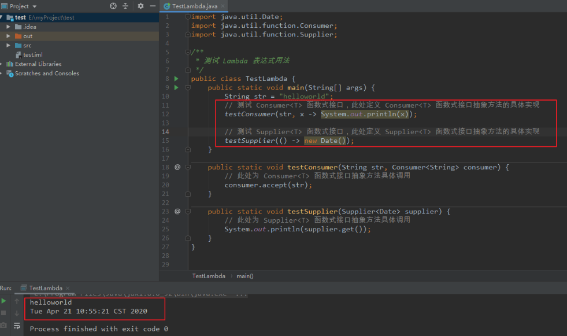Collapse the Javadoc comment fold at line 5

(x=188, y=52)
